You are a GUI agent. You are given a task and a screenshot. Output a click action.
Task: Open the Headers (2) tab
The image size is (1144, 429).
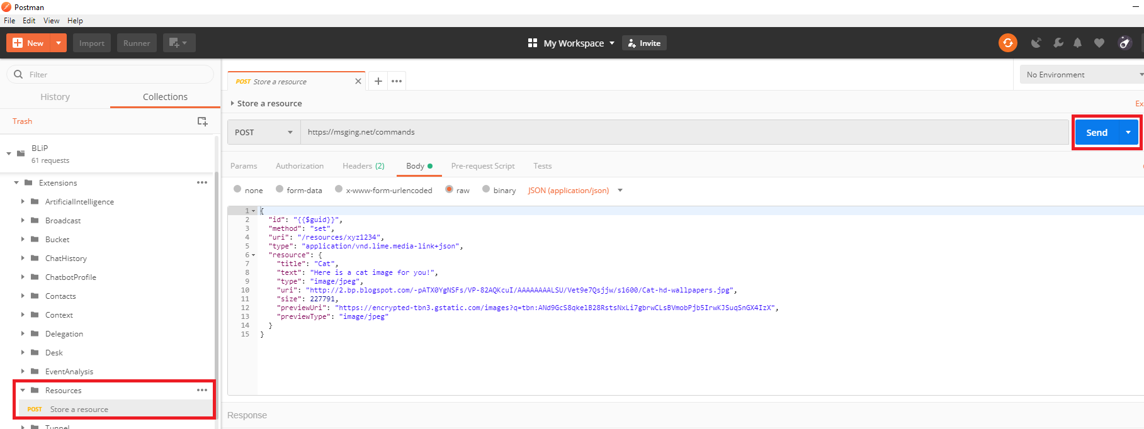[x=363, y=166]
